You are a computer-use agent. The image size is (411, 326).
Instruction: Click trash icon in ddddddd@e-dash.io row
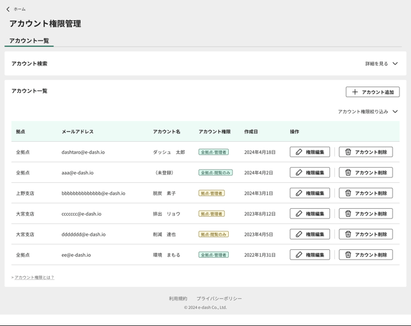pyautogui.click(x=348, y=235)
